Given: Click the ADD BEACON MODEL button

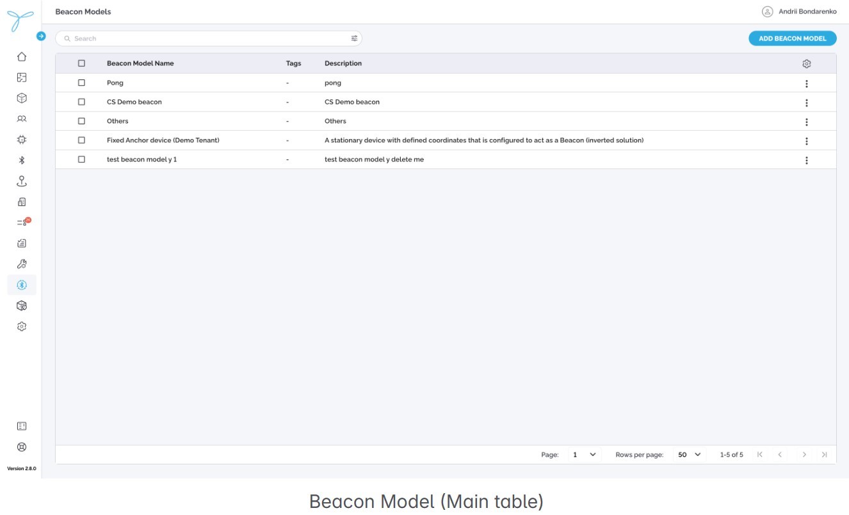Looking at the screenshot, I should pos(793,38).
